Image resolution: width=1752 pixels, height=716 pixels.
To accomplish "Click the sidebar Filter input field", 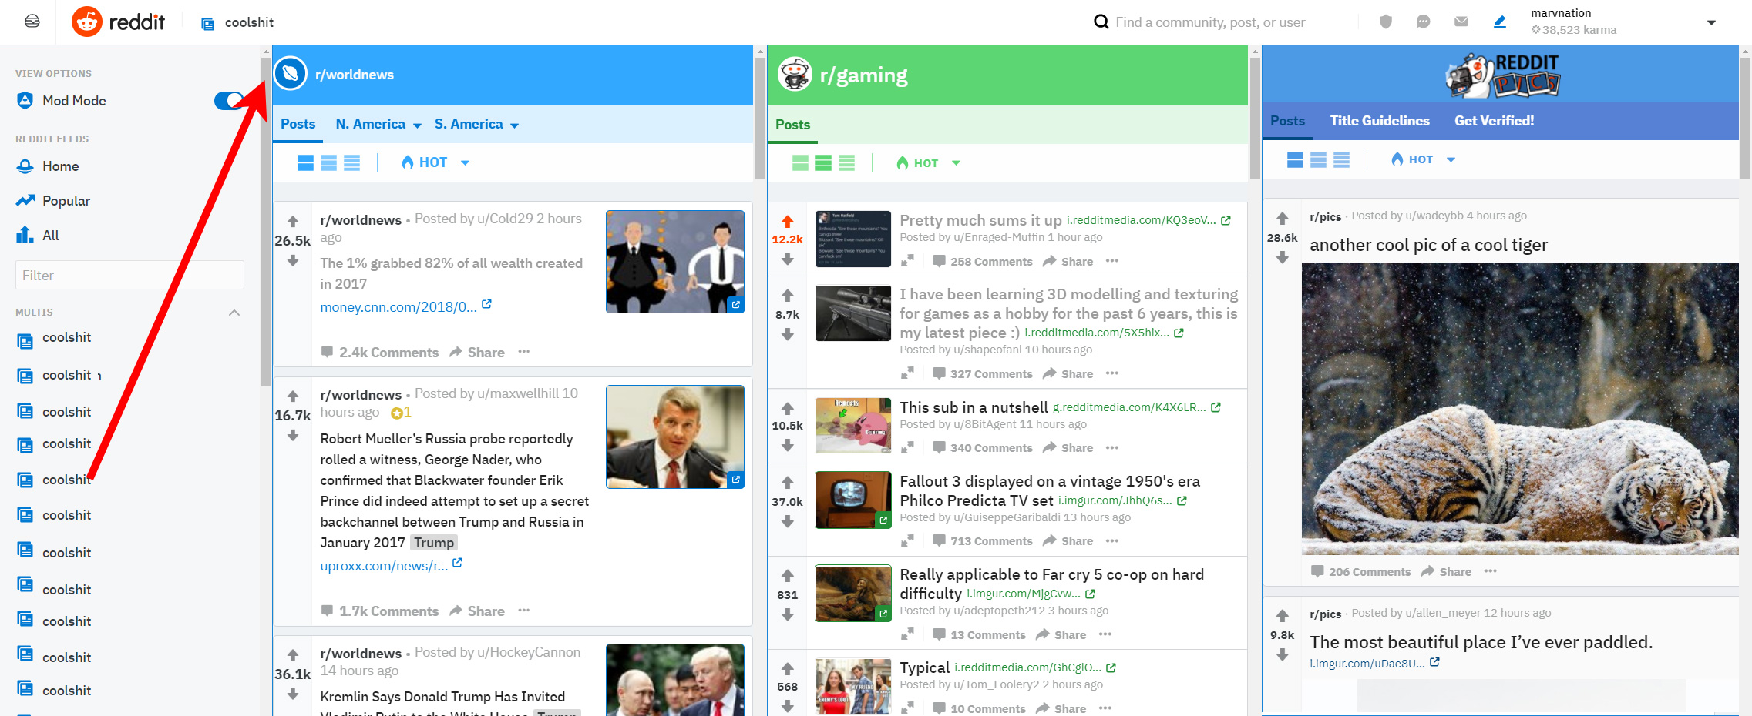I will click(129, 276).
